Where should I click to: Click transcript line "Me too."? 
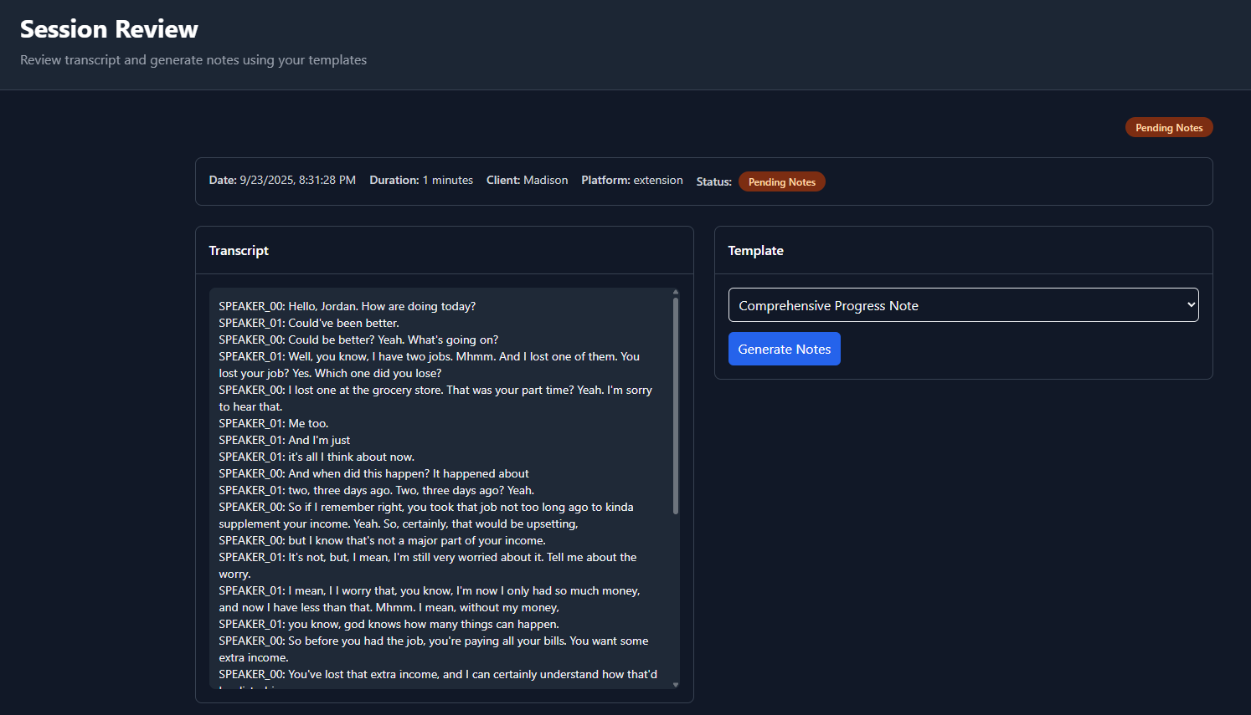(x=274, y=423)
